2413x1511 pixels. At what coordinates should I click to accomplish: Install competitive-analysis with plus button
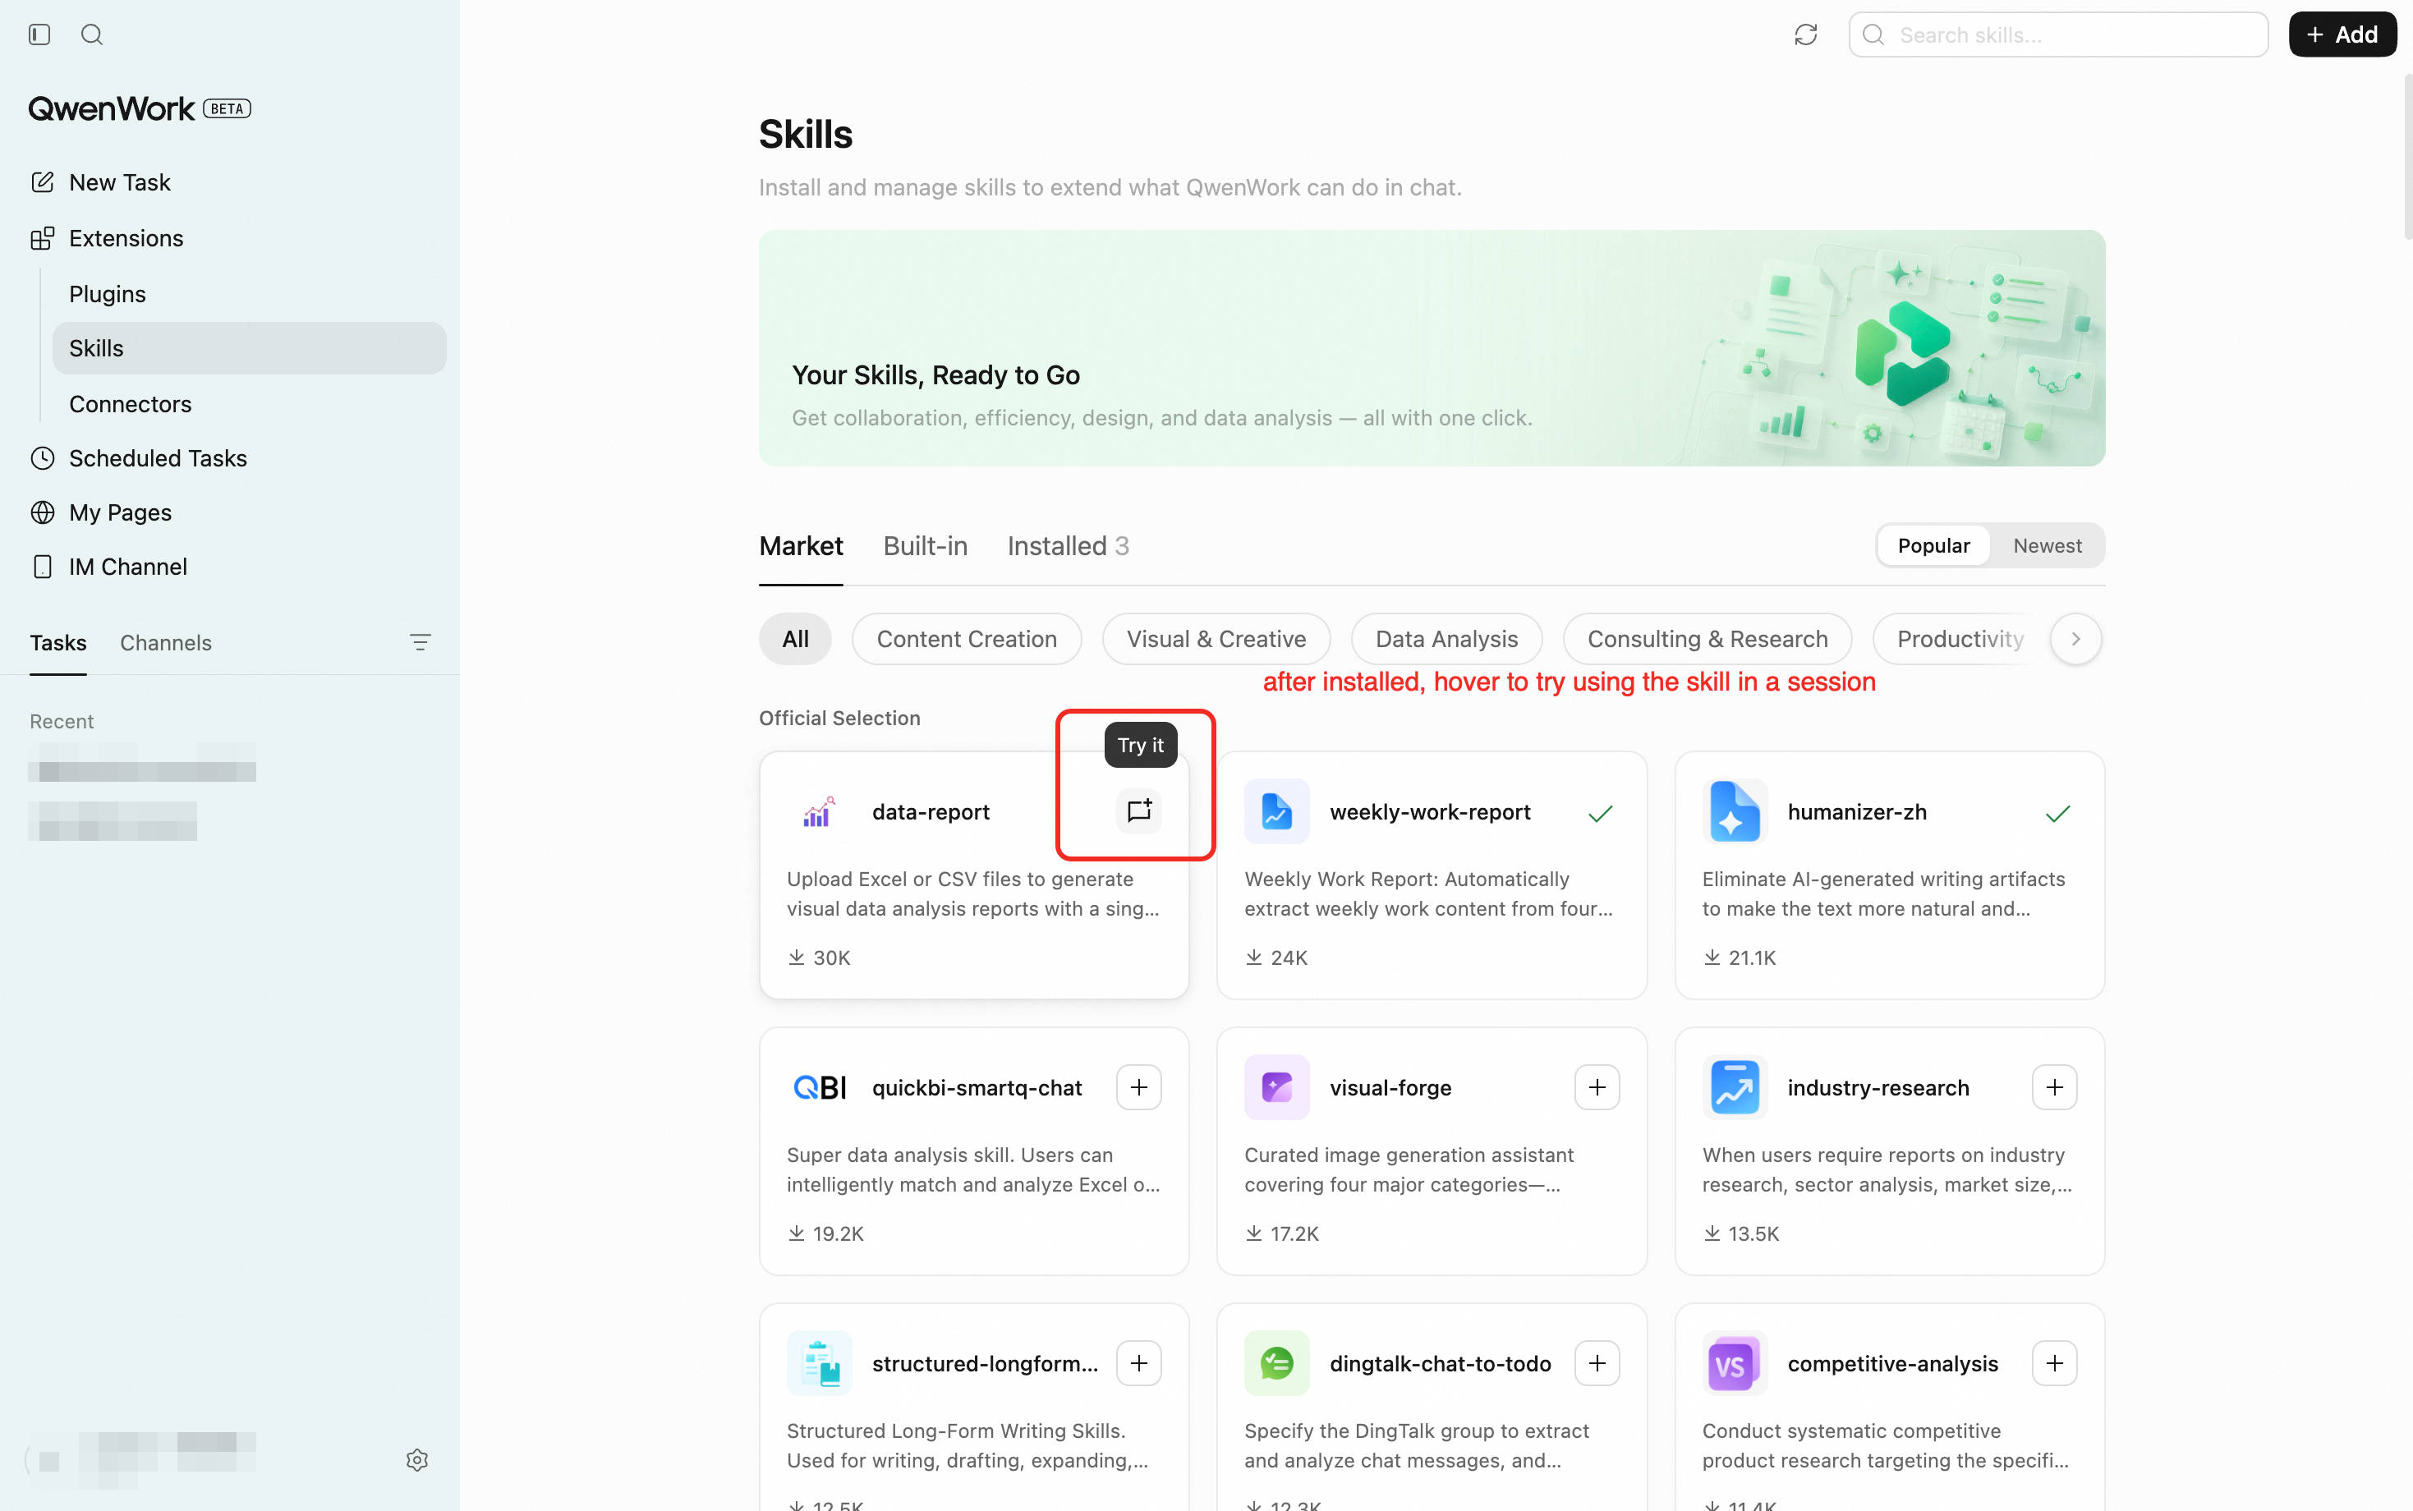click(2054, 1363)
